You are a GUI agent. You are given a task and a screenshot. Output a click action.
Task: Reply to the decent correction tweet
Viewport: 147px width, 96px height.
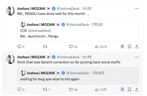[21, 89]
